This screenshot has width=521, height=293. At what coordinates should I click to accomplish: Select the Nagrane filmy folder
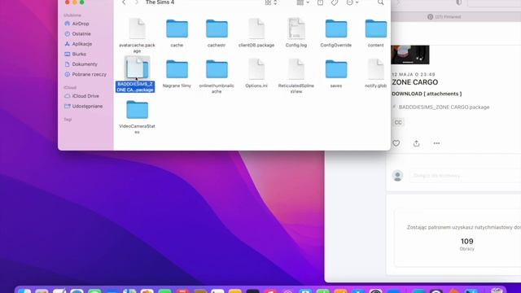(x=177, y=74)
